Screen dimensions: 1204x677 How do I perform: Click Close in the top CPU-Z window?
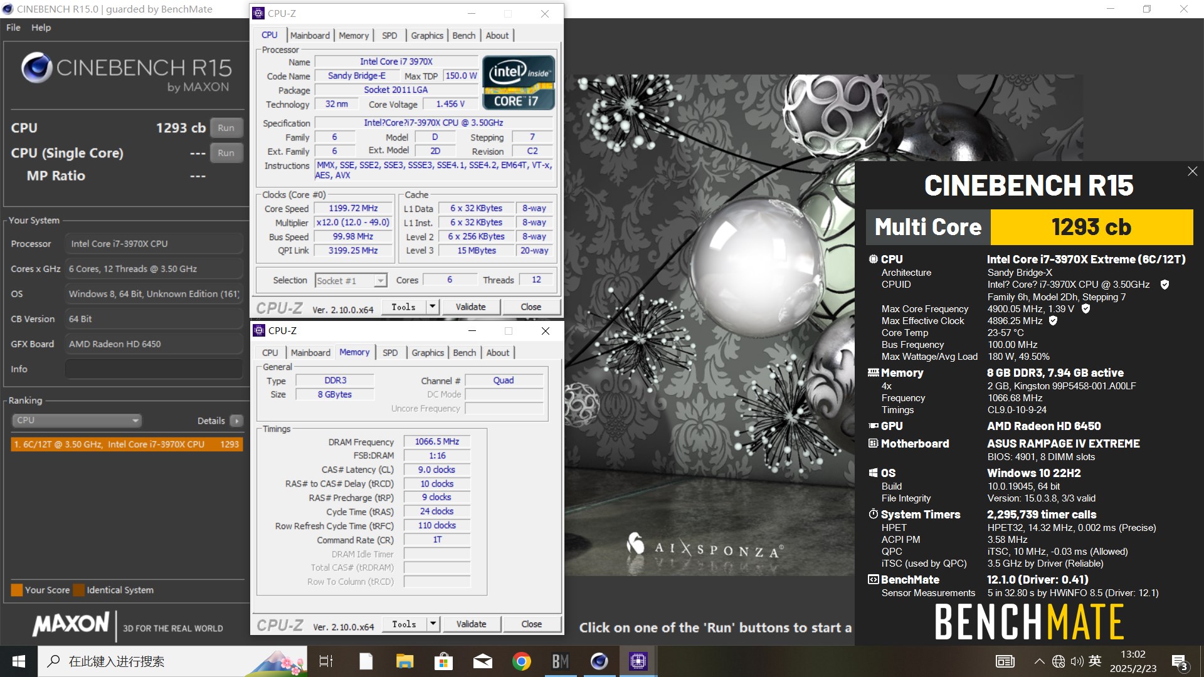click(x=531, y=307)
